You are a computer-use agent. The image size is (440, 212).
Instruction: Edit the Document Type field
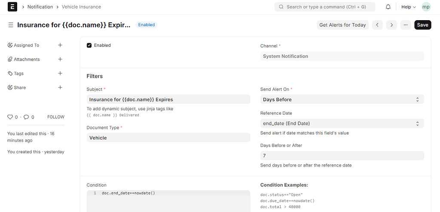click(168, 138)
